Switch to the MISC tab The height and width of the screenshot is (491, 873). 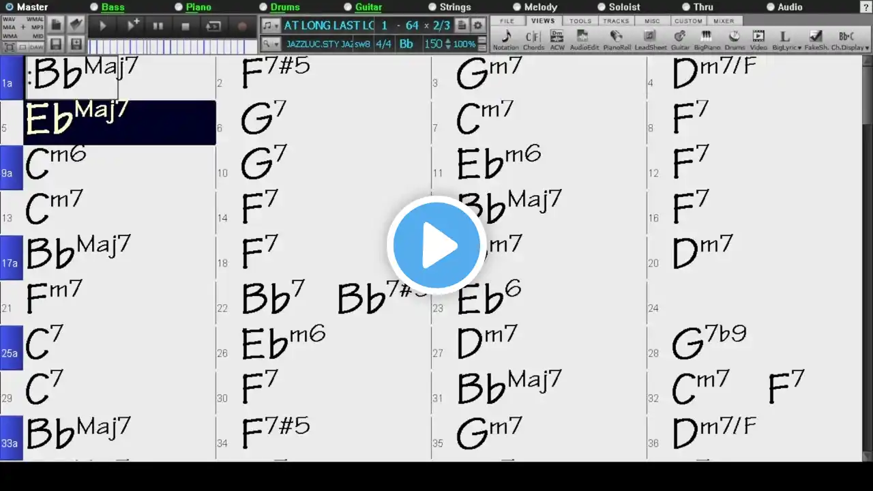[652, 21]
